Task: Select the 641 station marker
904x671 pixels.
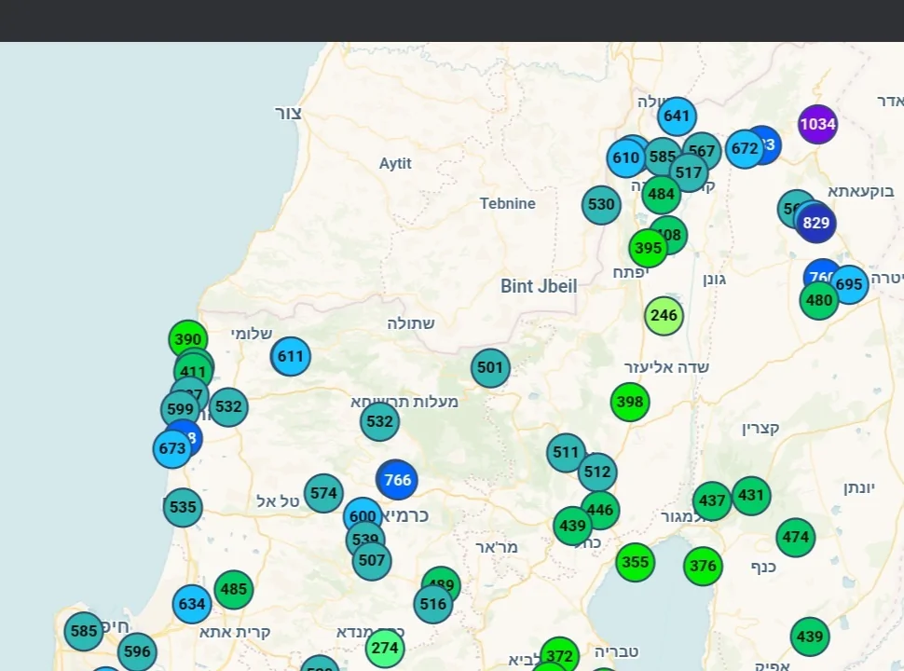Action: (x=677, y=116)
